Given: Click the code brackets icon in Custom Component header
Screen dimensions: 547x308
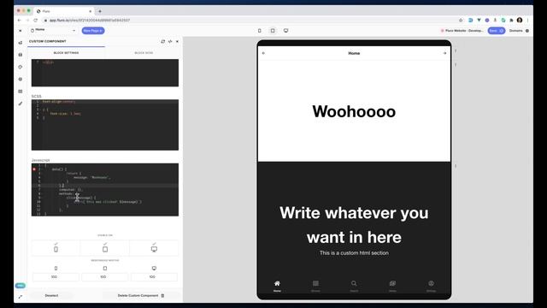Looking at the screenshot, I should (170, 42).
